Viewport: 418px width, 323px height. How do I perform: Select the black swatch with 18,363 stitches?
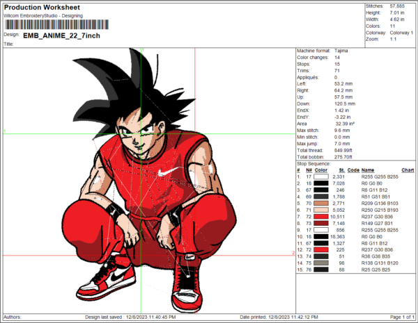click(x=321, y=237)
